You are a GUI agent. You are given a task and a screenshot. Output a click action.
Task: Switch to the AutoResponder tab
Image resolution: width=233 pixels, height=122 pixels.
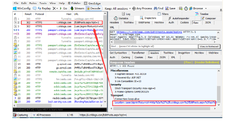(x=179, y=18)
